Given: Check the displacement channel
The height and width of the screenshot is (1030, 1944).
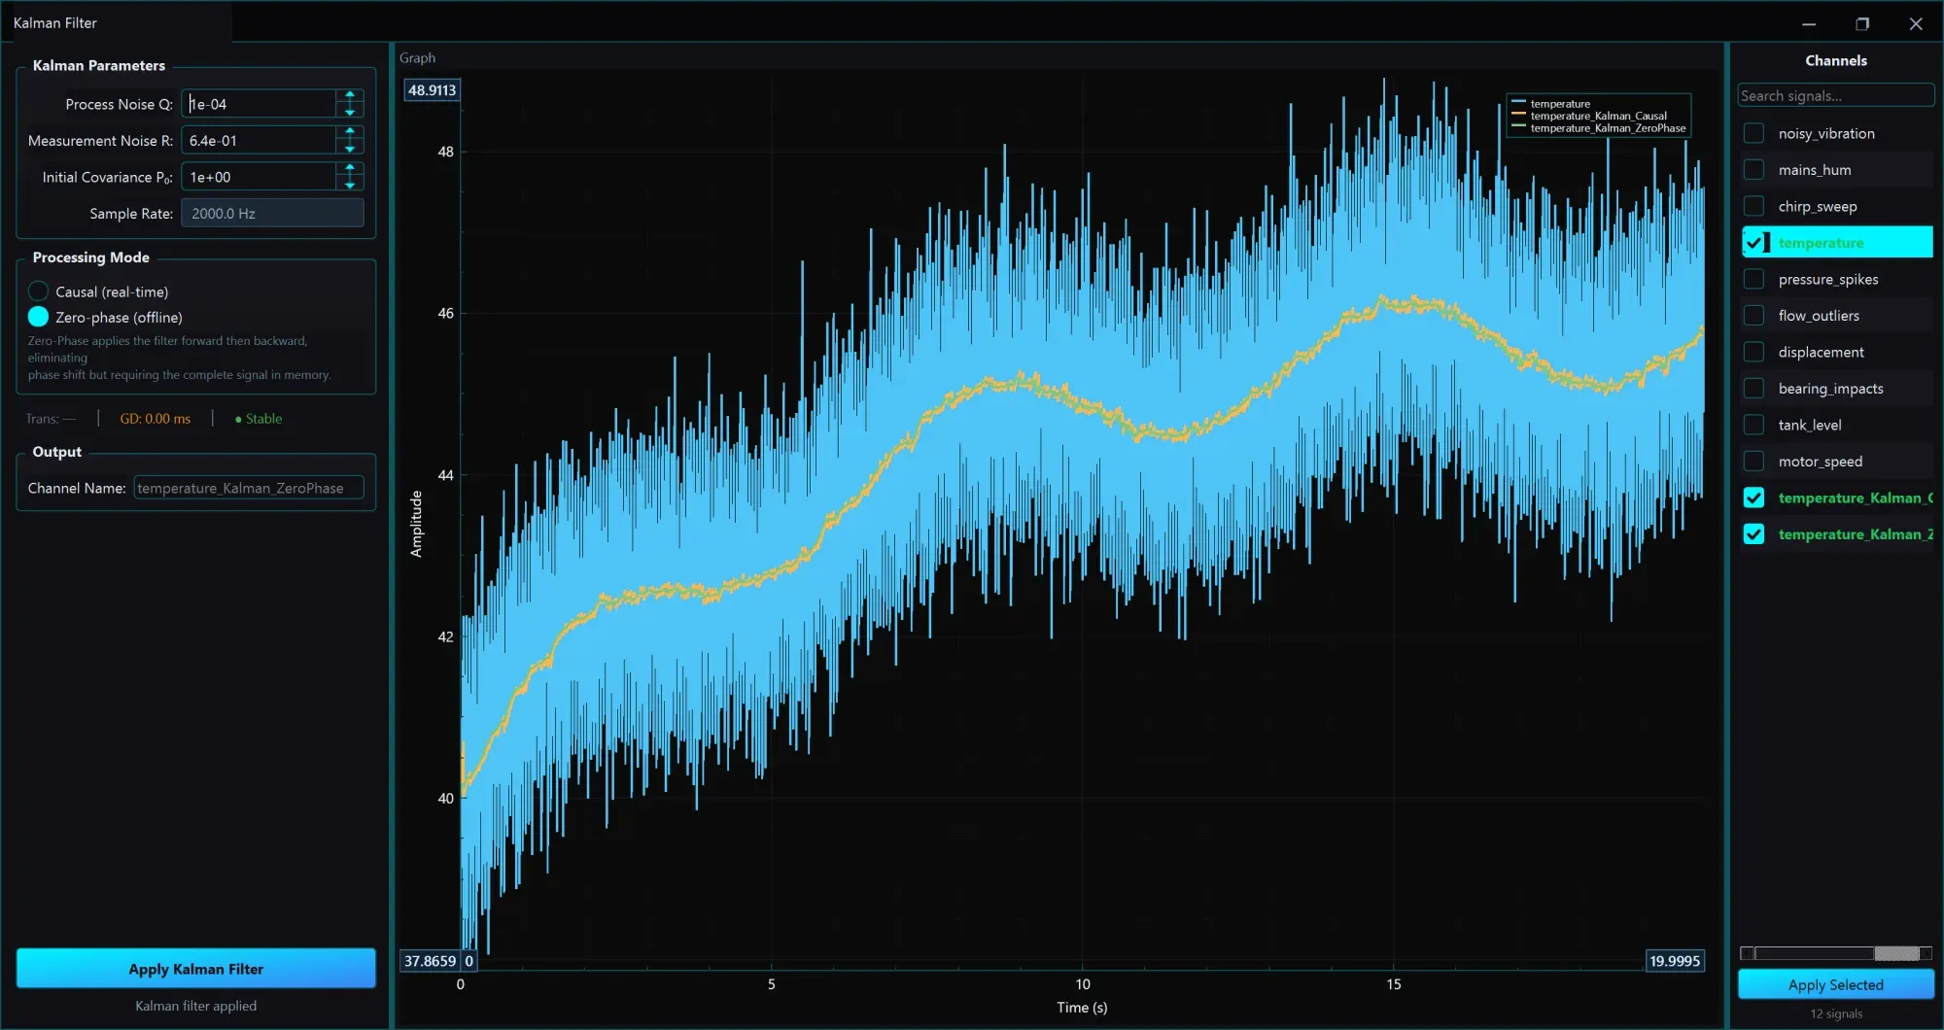Looking at the screenshot, I should click(1753, 352).
